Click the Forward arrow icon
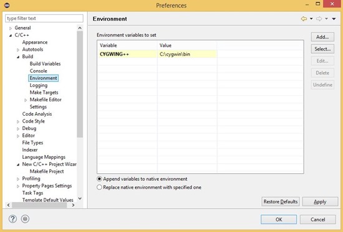 click(x=319, y=19)
